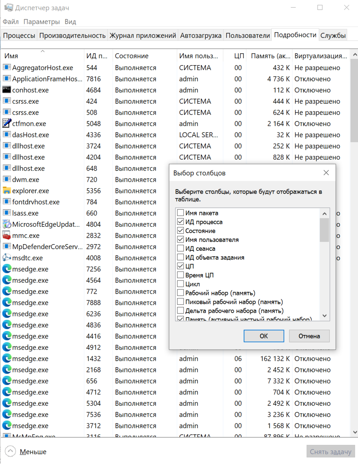Viewport: 358px width, 464px height.
Task: Click the MicrosoftEdgeUpdate process icon
Action: [6, 224]
